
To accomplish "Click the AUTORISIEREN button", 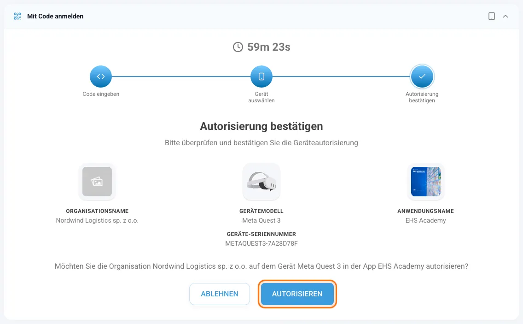I will click(297, 294).
